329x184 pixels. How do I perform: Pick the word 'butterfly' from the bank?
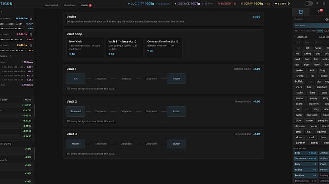tap(314, 104)
